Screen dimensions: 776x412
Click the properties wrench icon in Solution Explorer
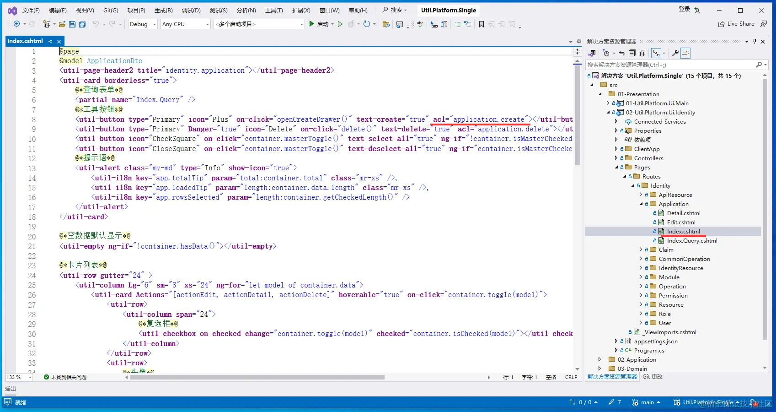coord(675,53)
